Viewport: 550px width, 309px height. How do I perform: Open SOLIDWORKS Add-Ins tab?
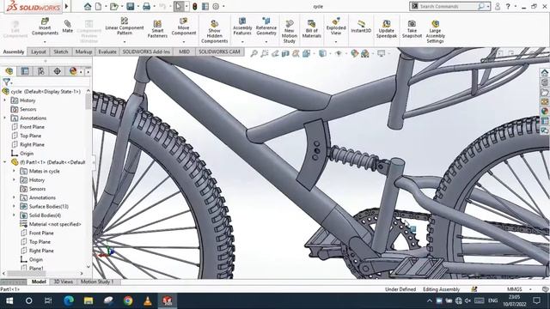pyautogui.click(x=146, y=51)
